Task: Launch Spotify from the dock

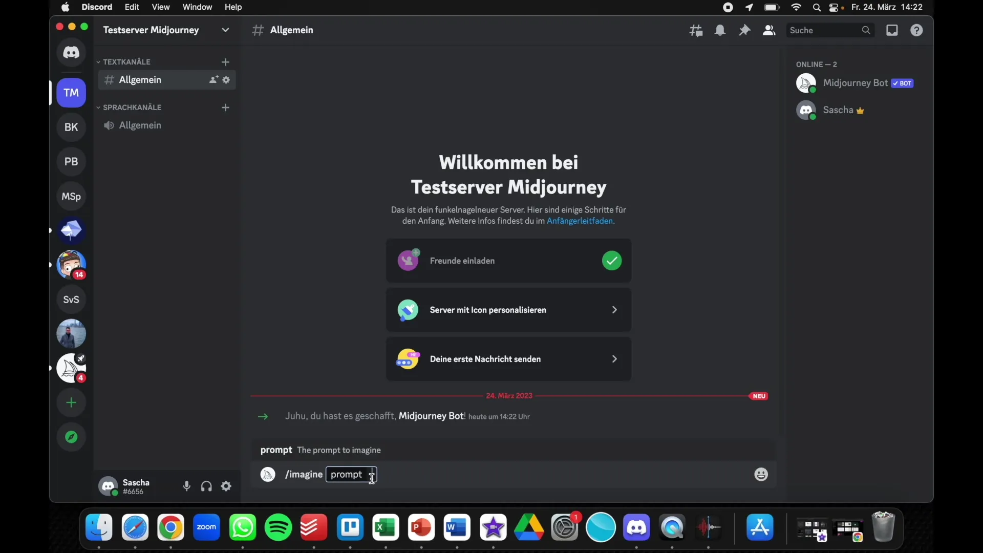Action: click(278, 527)
